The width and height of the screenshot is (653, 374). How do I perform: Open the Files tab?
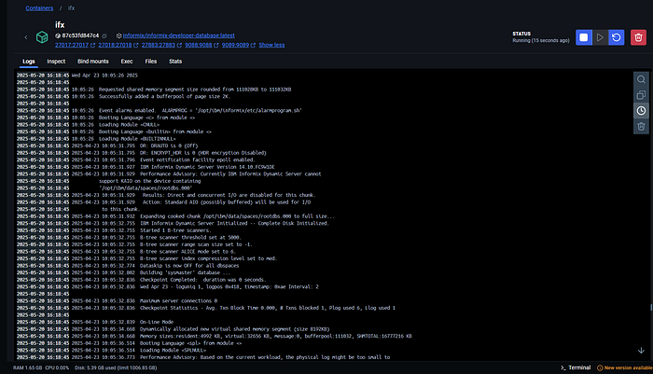(151, 62)
